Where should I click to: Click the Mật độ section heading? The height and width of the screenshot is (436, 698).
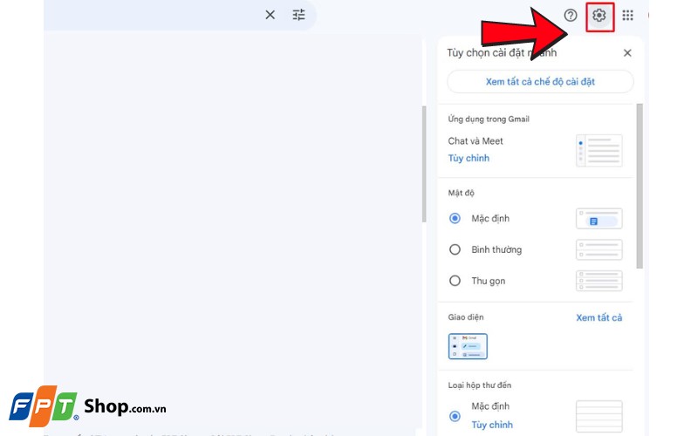[462, 193]
